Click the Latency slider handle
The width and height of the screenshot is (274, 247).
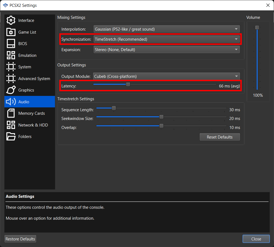128,84
